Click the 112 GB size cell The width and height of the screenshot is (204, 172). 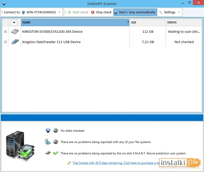(148, 32)
